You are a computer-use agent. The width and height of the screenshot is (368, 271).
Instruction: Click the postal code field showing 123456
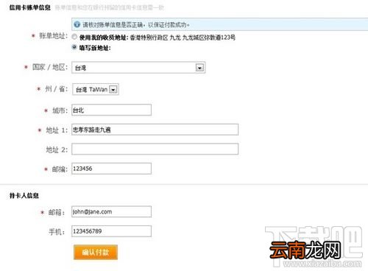click(x=111, y=169)
